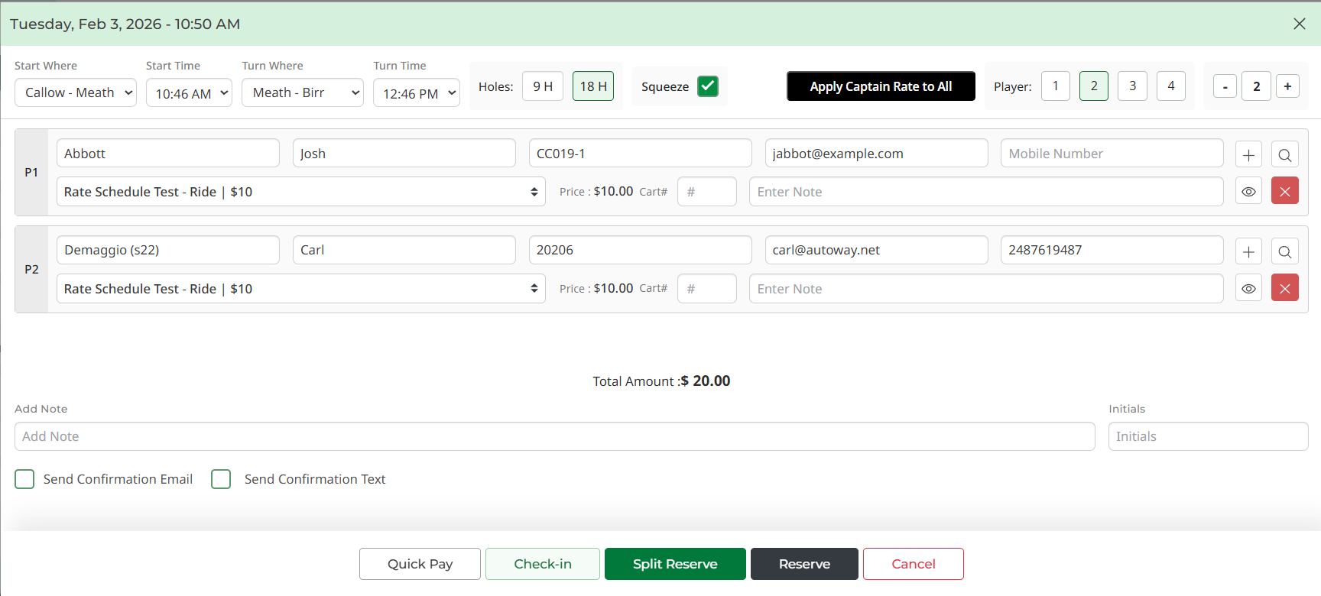Image resolution: width=1321 pixels, height=596 pixels.
Task: Enable Send Confirmation Email checkbox
Action: click(24, 479)
